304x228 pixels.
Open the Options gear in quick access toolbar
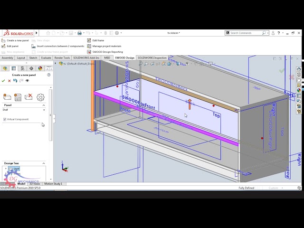pyautogui.click(x=117, y=33)
